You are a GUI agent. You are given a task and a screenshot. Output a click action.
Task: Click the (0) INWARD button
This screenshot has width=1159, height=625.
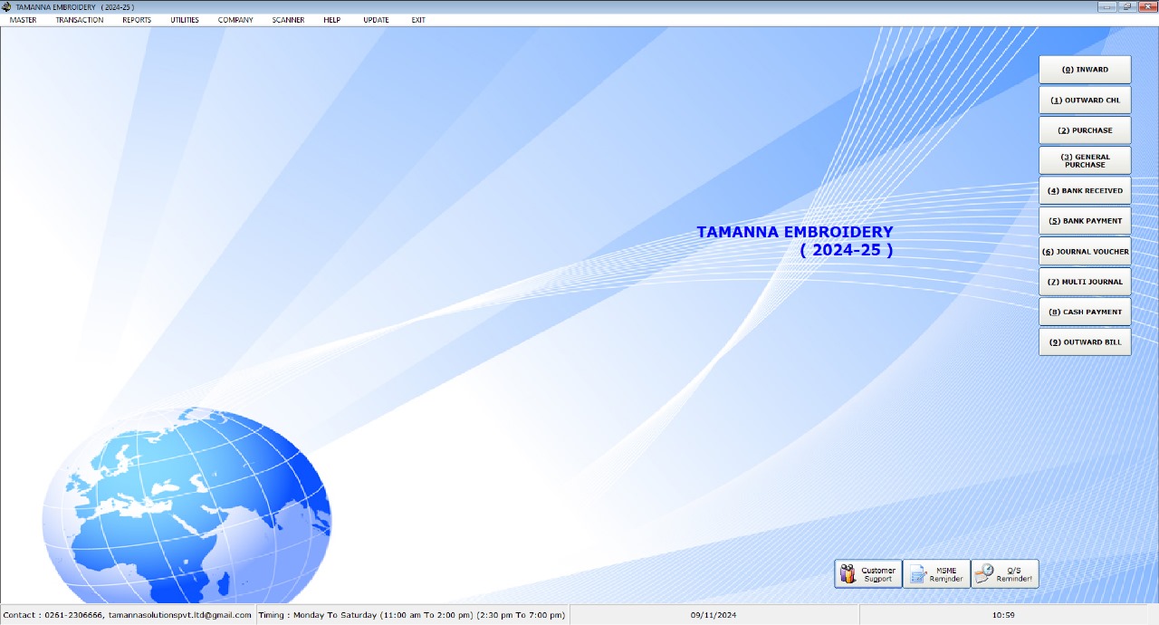[1085, 70]
